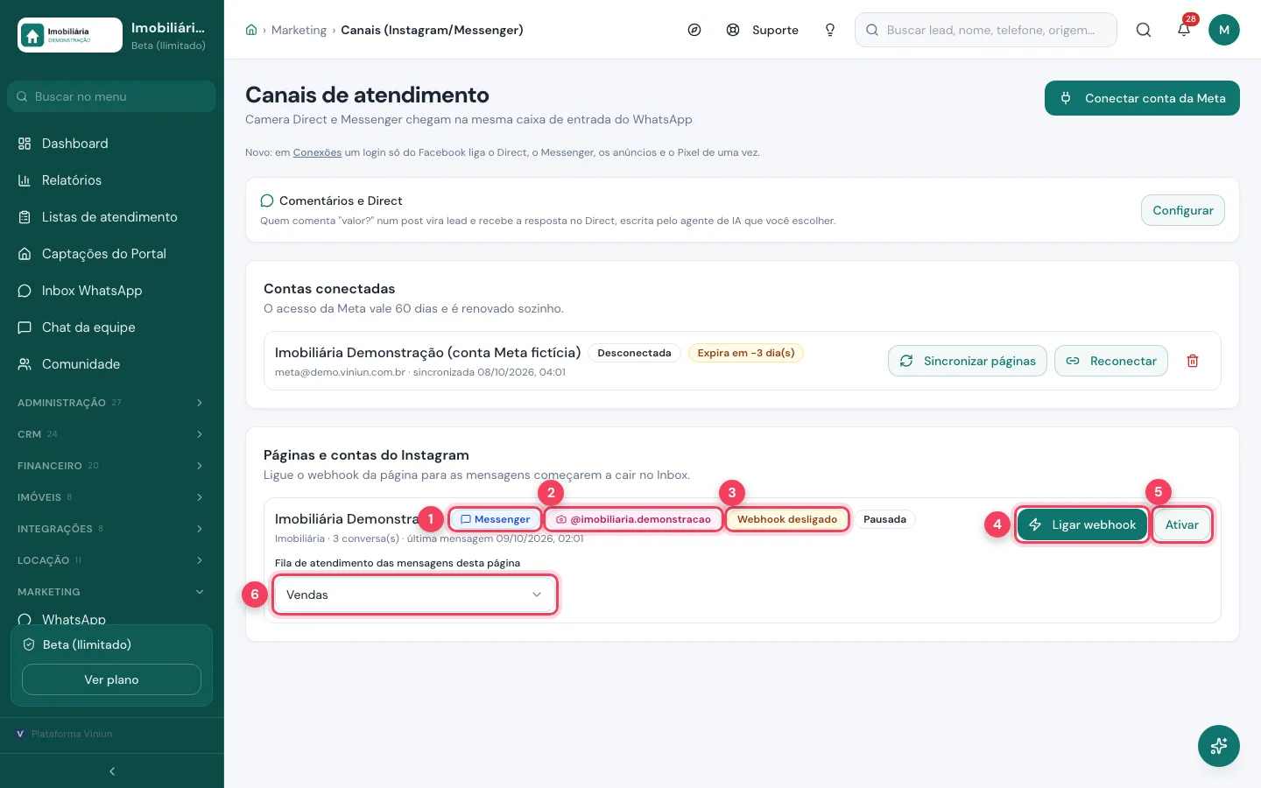Click the @imobiliaria.demonstracao Instagram badge
Image resolution: width=1261 pixels, height=788 pixels.
pos(633,519)
